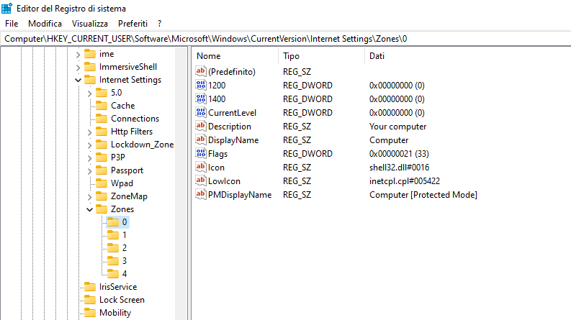Select the Zones folder icon
Image resolution: width=571 pixels, height=320 pixels.
click(102, 209)
